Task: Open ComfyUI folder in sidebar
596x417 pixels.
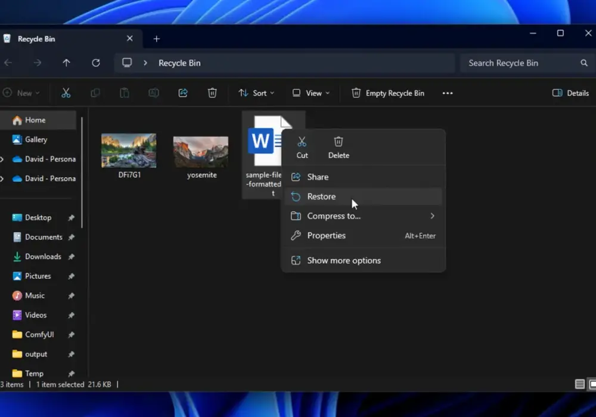Action: click(x=38, y=335)
